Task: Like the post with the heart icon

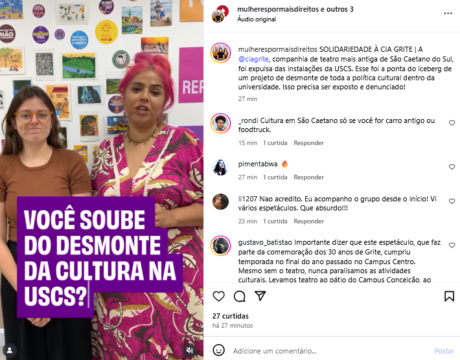Action: [218, 296]
